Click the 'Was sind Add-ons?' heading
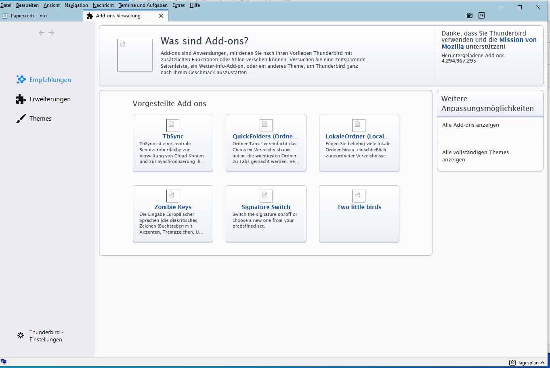This screenshot has height=368, width=550. pos(204,41)
